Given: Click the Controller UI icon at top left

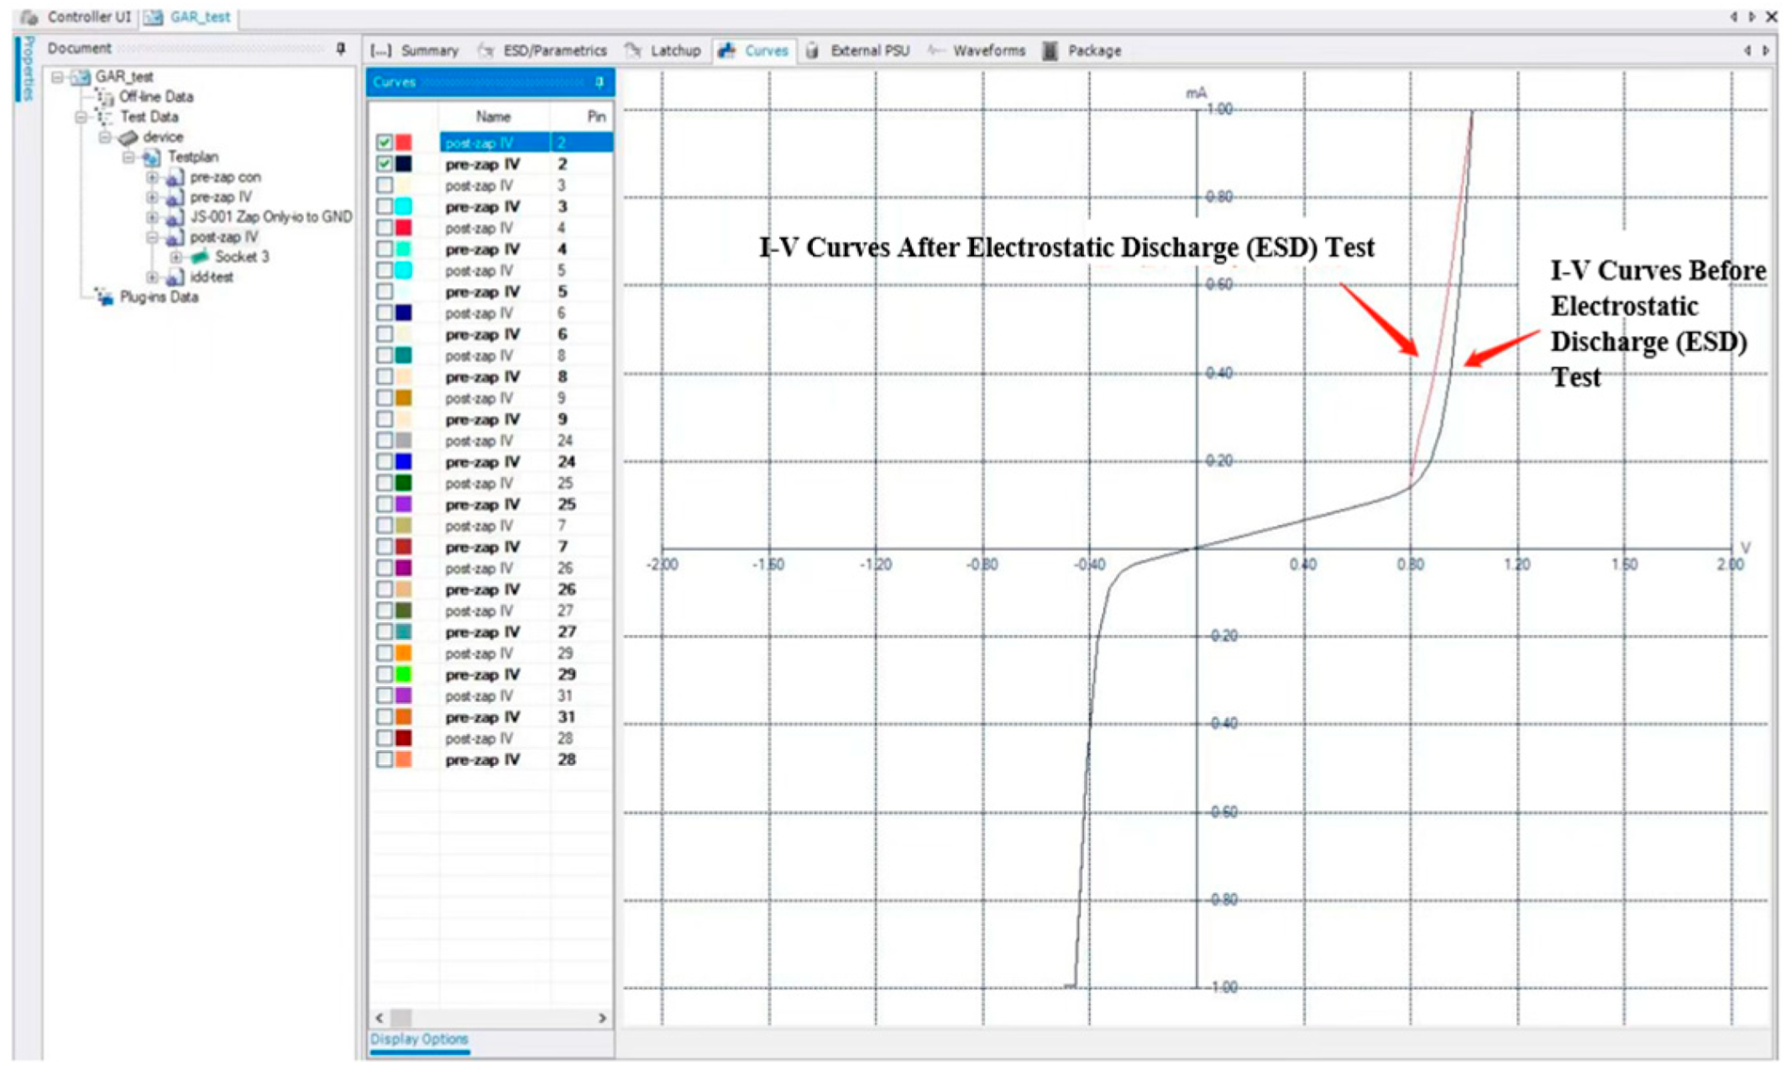Looking at the screenshot, I should [29, 17].
